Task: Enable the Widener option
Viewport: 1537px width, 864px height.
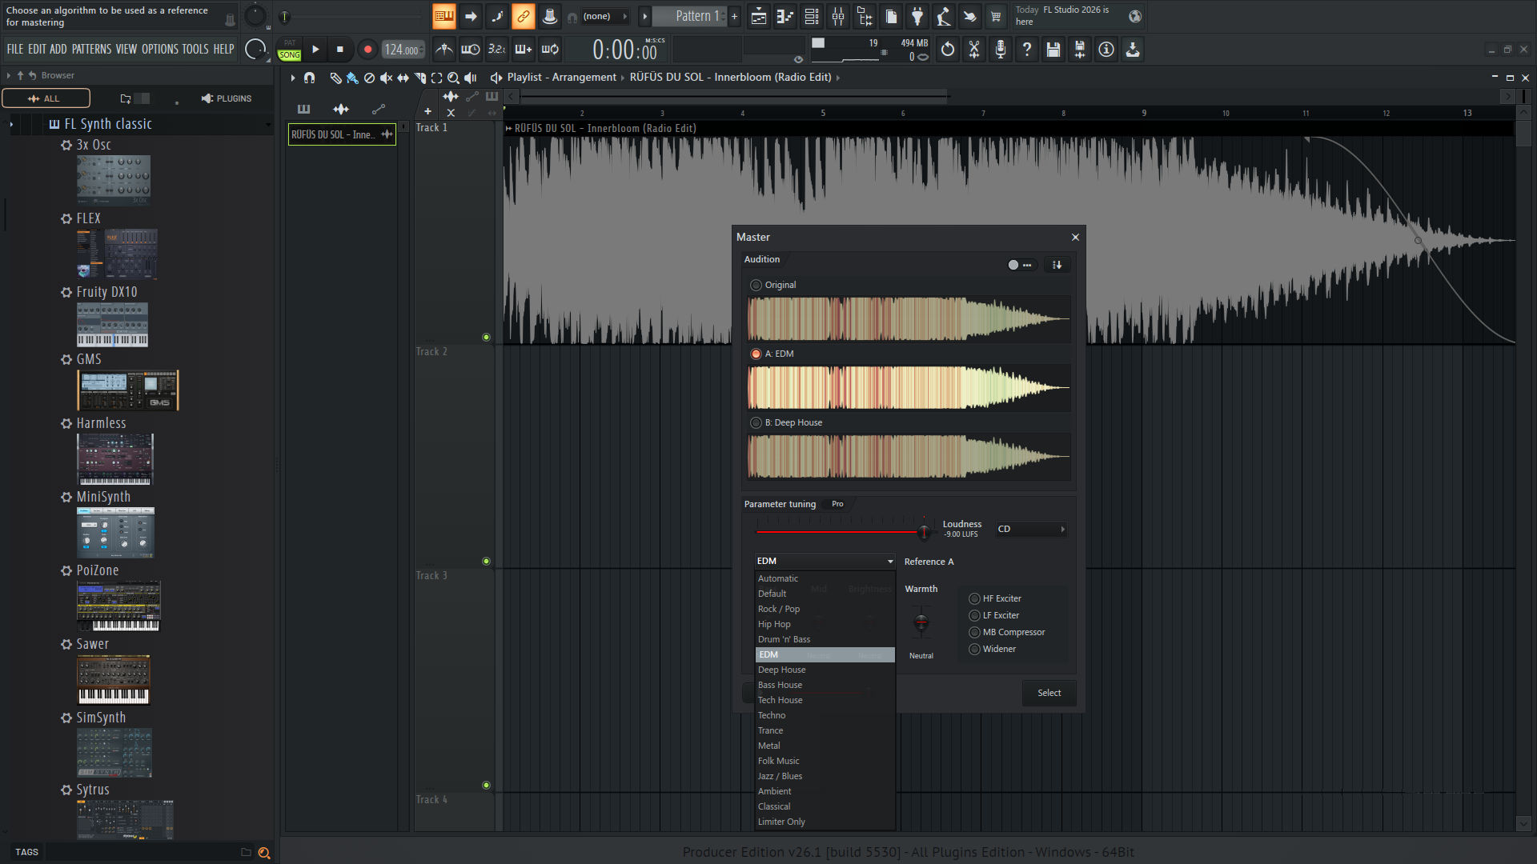Action: pos(974,649)
